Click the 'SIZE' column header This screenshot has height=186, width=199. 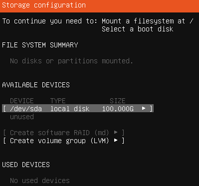[x=118, y=101]
